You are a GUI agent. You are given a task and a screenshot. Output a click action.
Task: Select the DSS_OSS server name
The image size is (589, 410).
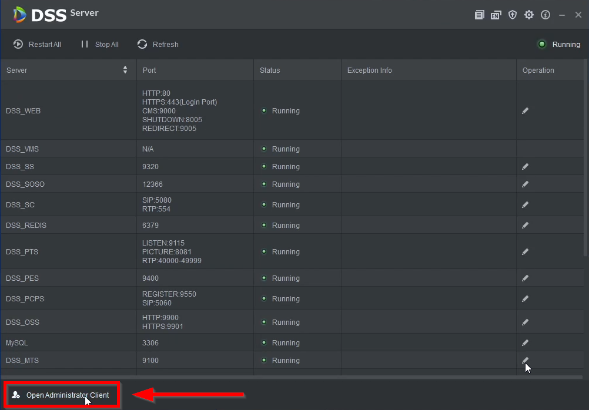(22, 322)
